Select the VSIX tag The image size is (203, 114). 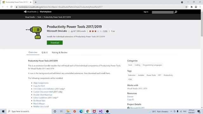[x=130, y=79]
